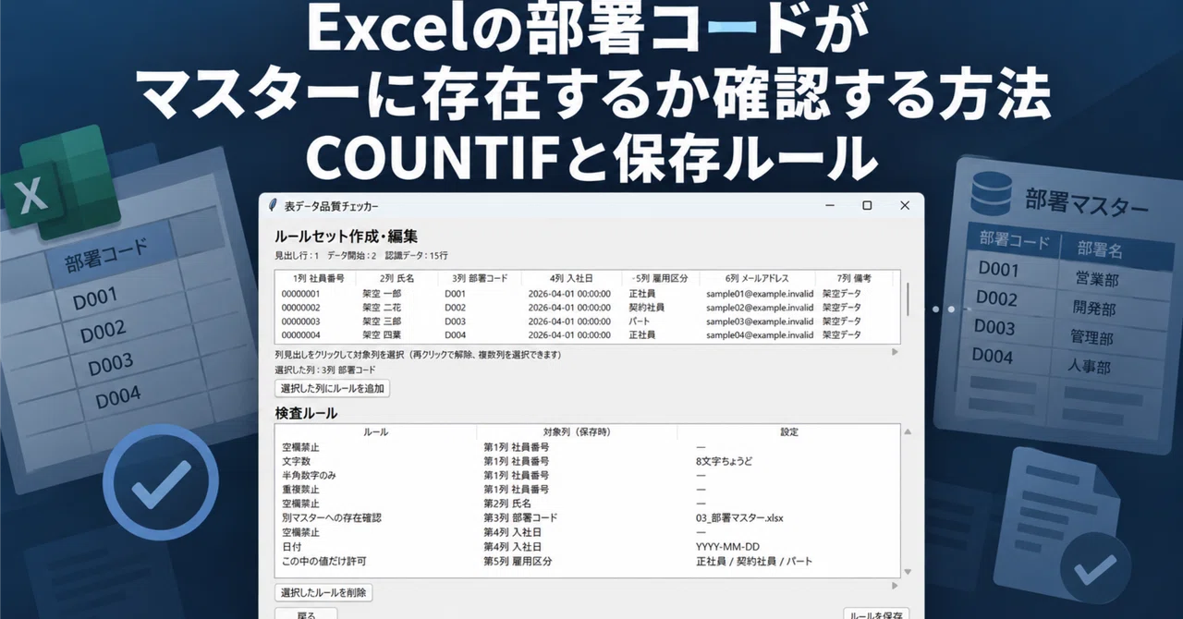The image size is (1183, 619).
Task: Select the 文字数 rule row
Action: click(588, 461)
